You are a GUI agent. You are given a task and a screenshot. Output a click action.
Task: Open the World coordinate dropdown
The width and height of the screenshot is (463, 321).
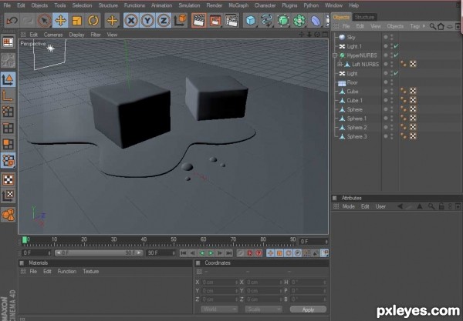click(219, 309)
